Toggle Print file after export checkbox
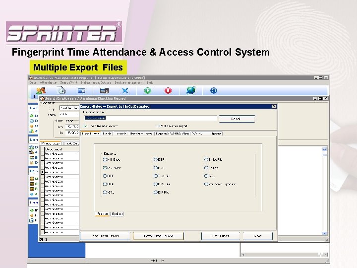 coord(156,126)
